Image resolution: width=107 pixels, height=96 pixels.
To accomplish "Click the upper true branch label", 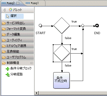I will pos(74,21).
